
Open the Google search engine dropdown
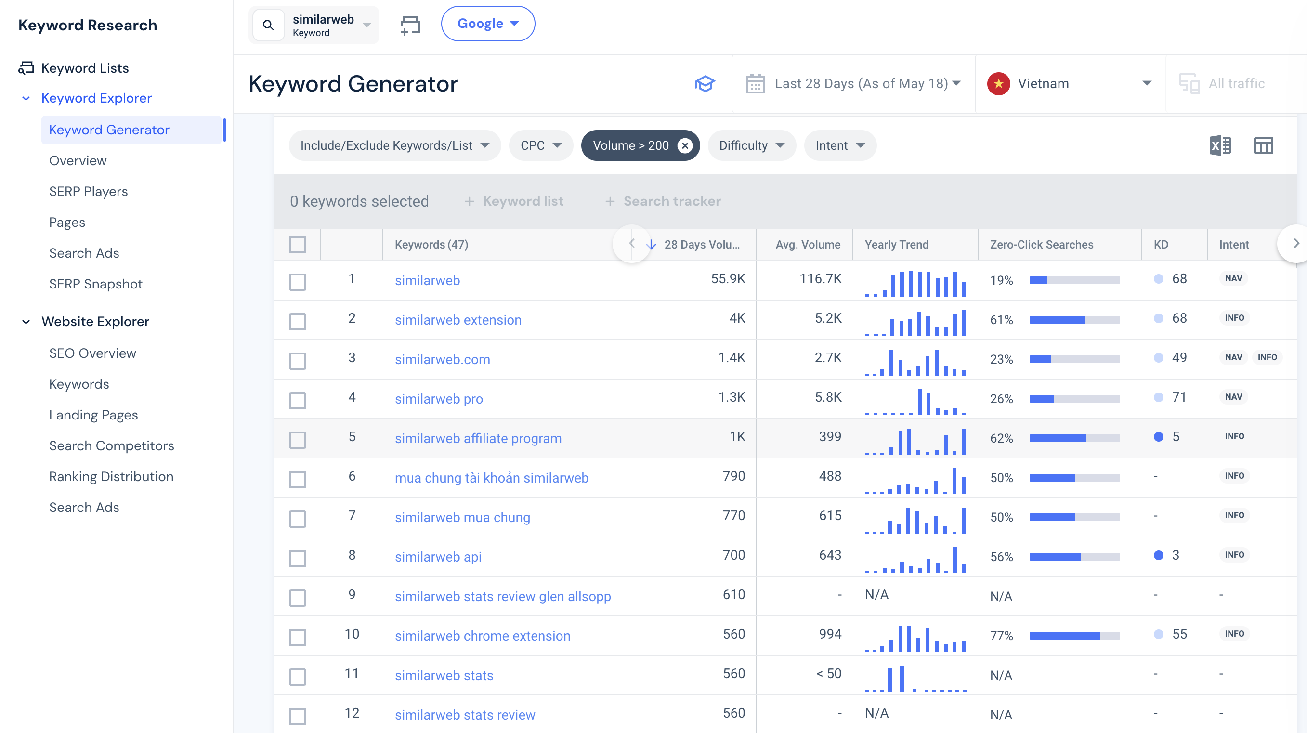(x=487, y=24)
